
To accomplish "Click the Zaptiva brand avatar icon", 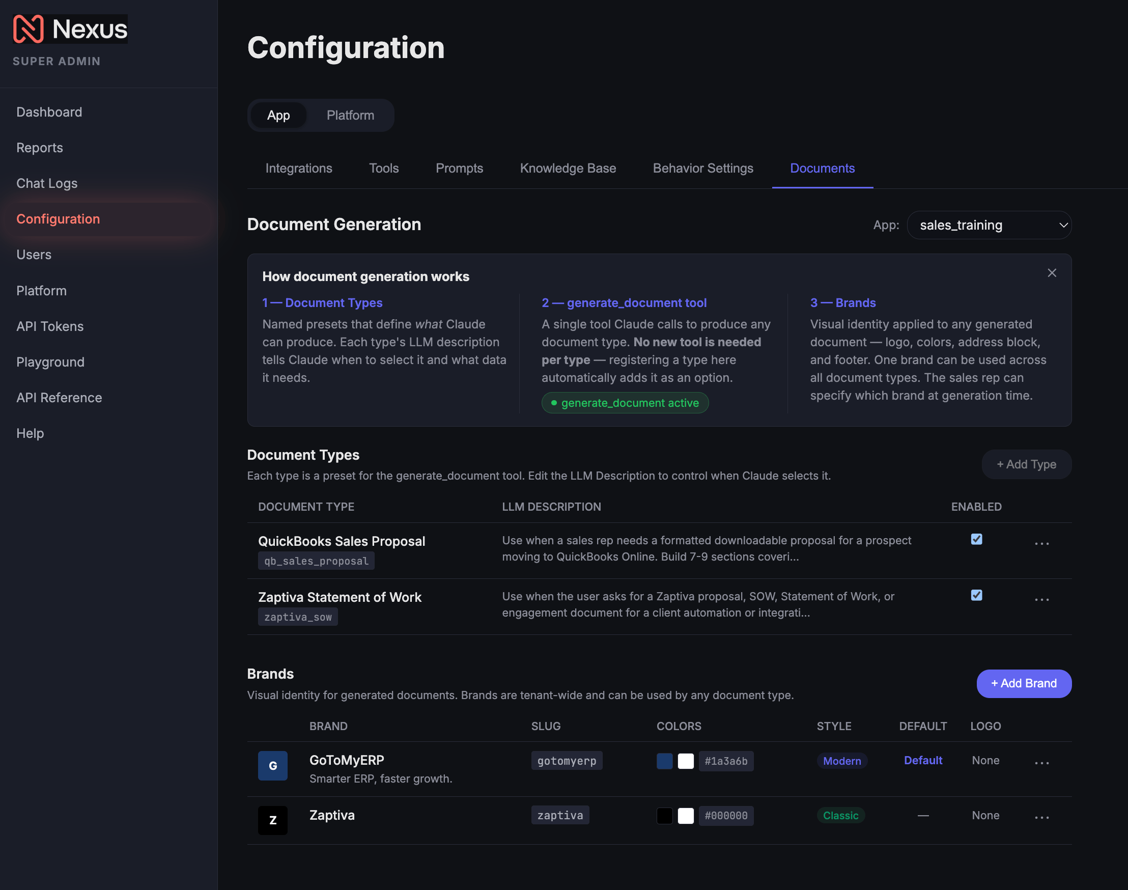I will coord(272,820).
